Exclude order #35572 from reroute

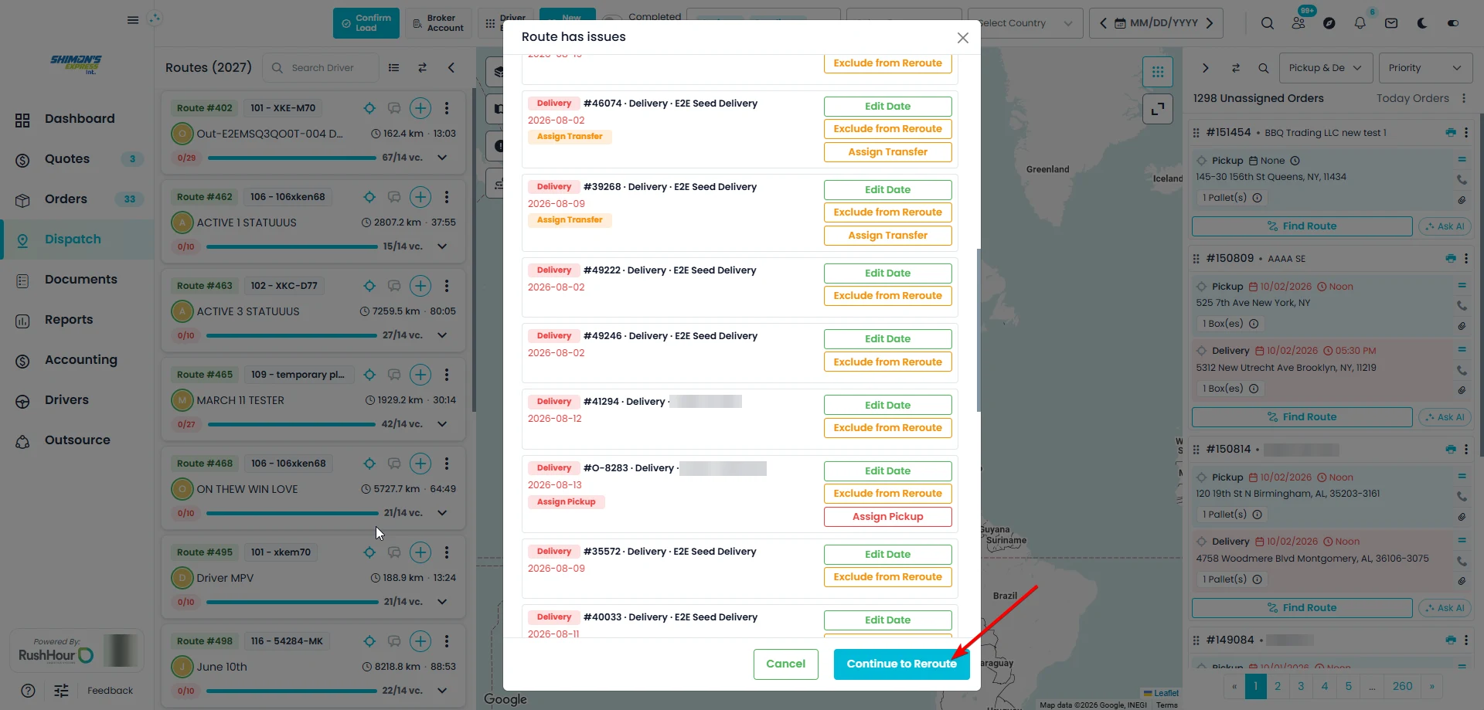887,577
